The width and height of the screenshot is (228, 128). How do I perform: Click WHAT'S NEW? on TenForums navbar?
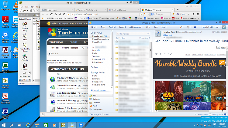click(56, 42)
